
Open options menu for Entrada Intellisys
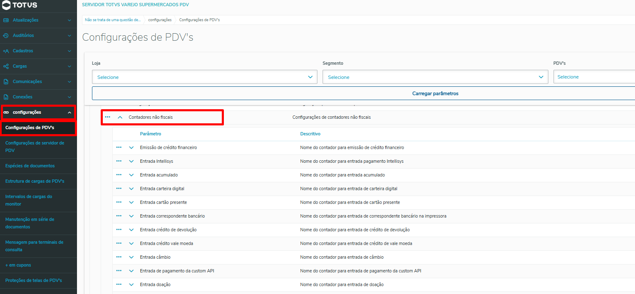(x=119, y=161)
